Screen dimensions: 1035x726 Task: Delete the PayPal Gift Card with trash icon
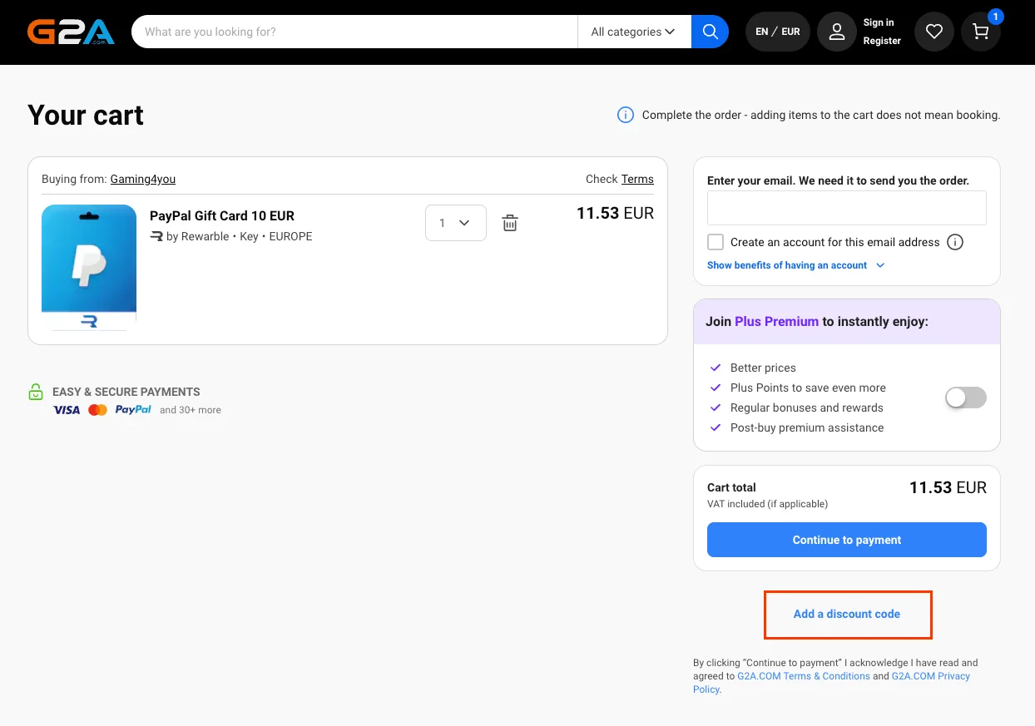pyautogui.click(x=510, y=223)
